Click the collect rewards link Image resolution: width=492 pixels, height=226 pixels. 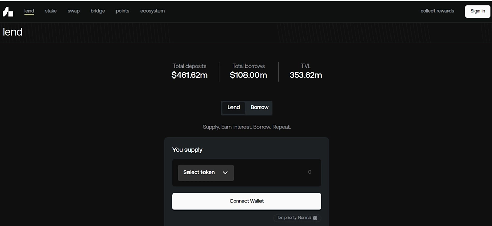tap(437, 11)
